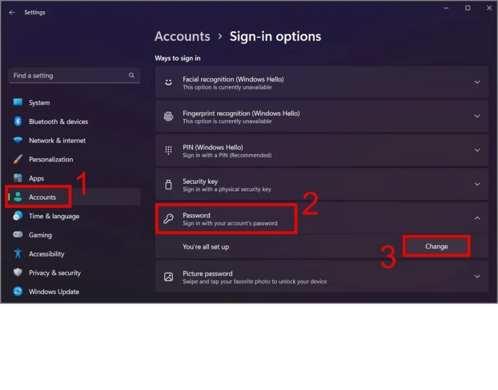
Task: Expand Facial recognition option chevron
Action: (x=477, y=82)
